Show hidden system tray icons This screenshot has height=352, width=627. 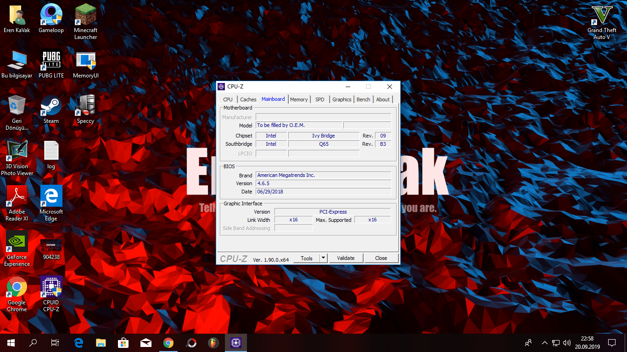click(x=545, y=342)
